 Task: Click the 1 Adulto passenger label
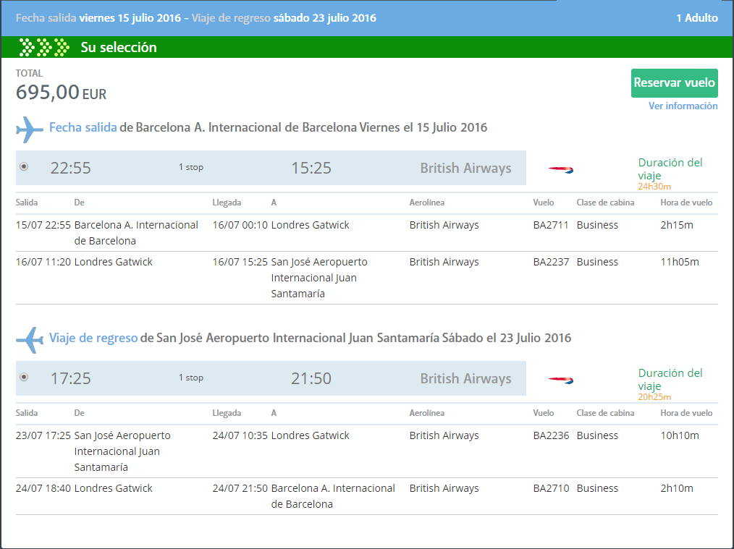[x=697, y=18]
